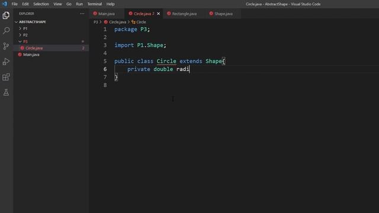Collapse the ABSTRACTSHAPE root folder

16,22
